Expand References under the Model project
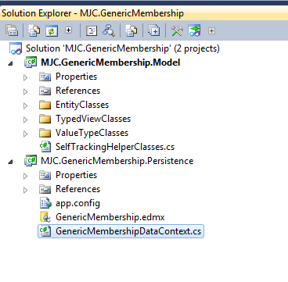Image resolution: width=288 pixels, height=282 pixels. pos(25,91)
